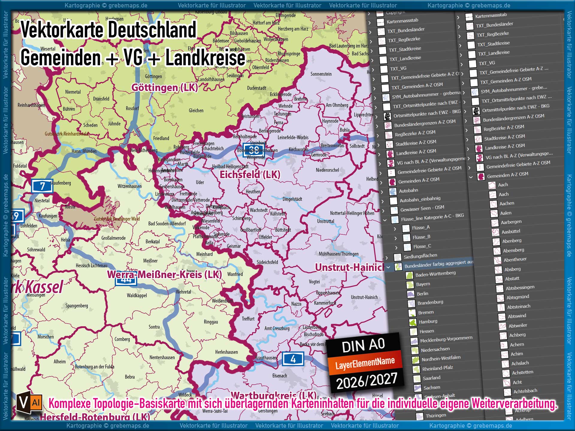Click the Bad Sooden-Allendorf town label
Screen dimensions: 575x431
(x=167, y=224)
